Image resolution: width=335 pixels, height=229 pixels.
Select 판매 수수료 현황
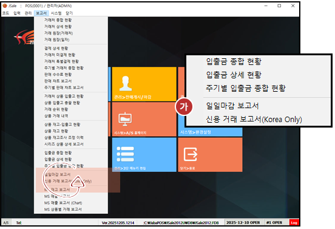(x=58, y=75)
